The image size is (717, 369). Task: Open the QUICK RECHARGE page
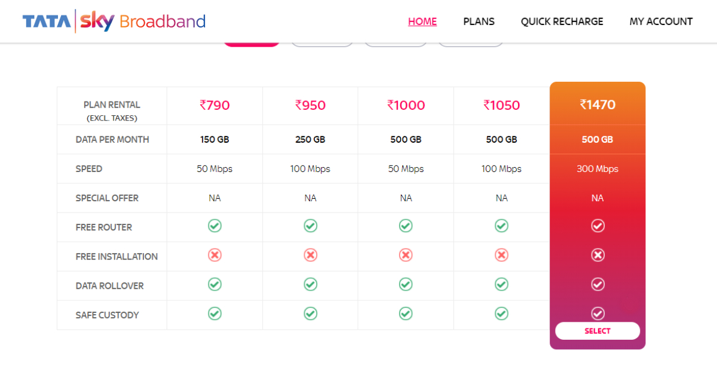[562, 21]
